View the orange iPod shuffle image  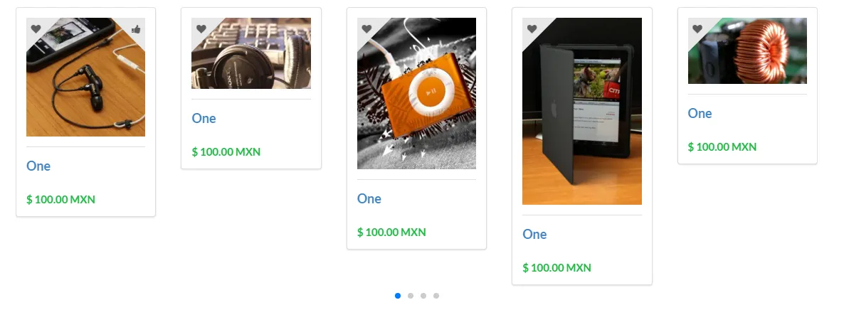[416, 94]
